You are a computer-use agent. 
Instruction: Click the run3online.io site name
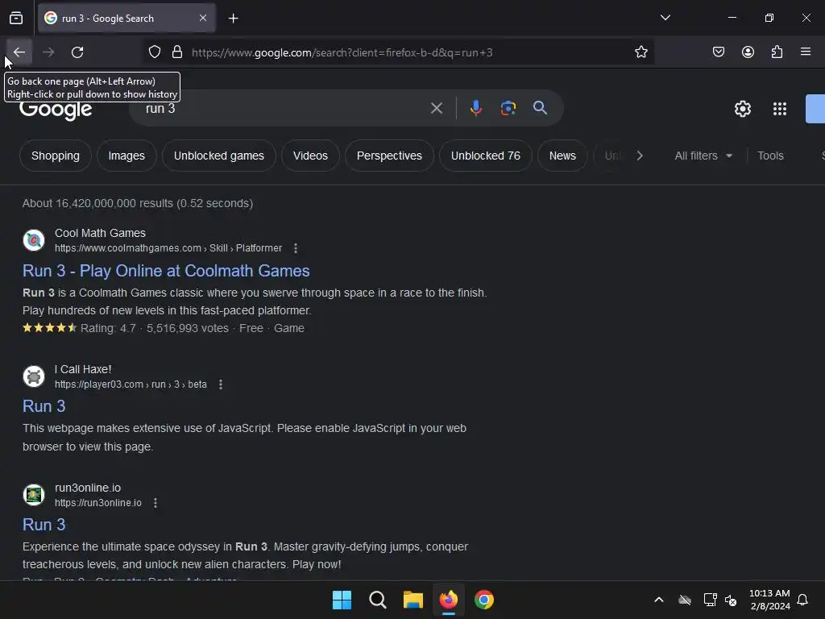point(88,488)
